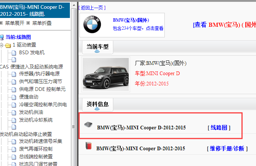
Task: Click the 厂家:BMW(宝马)(国外) text
Action: coord(161,63)
